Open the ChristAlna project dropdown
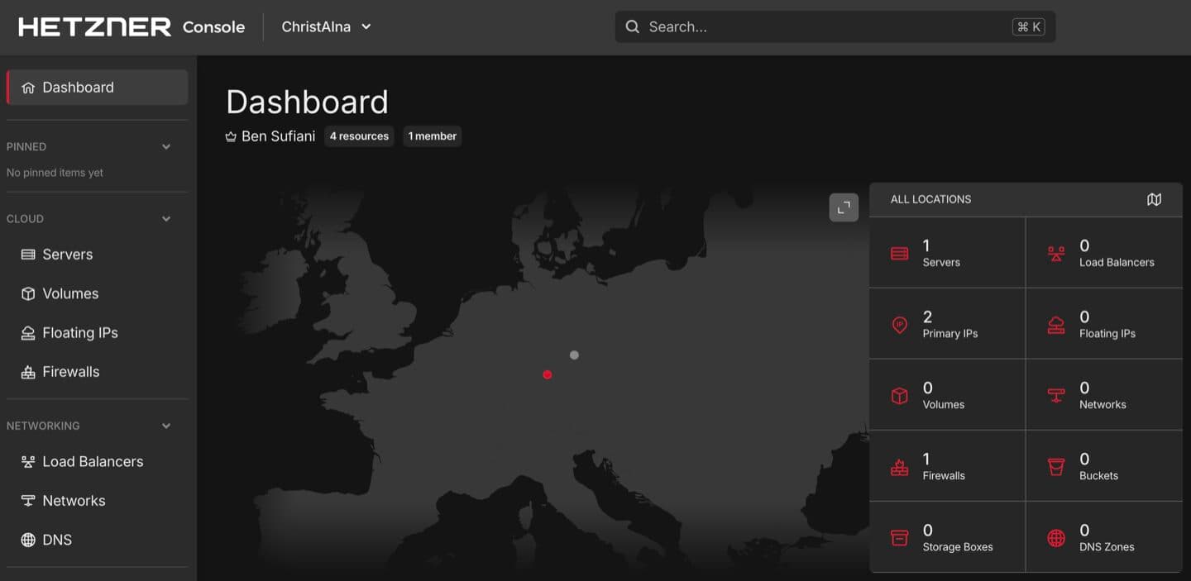1191x581 pixels. [x=326, y=26]
